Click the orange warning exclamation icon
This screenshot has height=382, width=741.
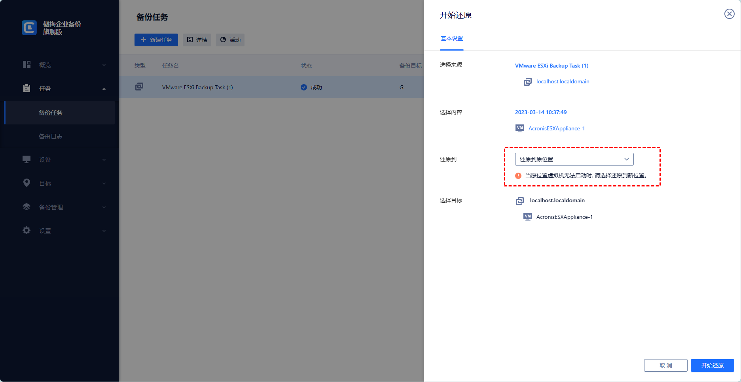coord(518,176)
